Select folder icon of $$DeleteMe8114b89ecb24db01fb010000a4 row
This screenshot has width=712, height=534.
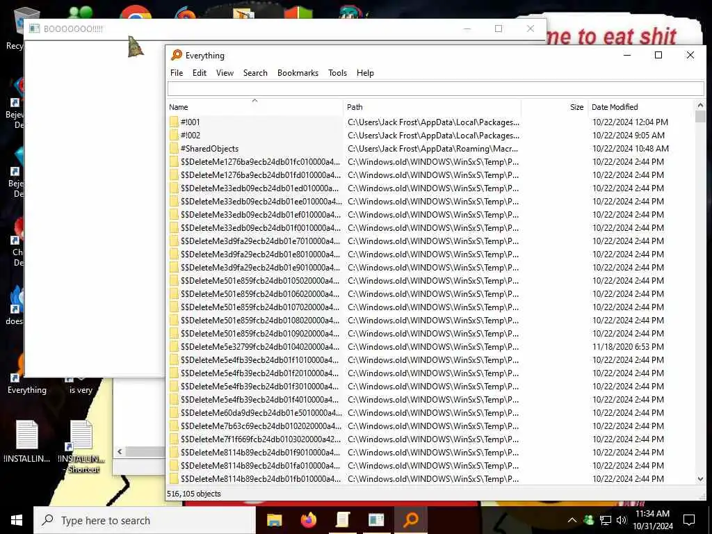pyautogui.click(x=174, y=478)
